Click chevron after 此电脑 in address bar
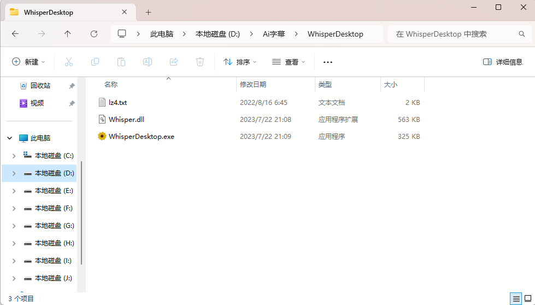Viewport: 535px width, 305px height. (184, 34)
